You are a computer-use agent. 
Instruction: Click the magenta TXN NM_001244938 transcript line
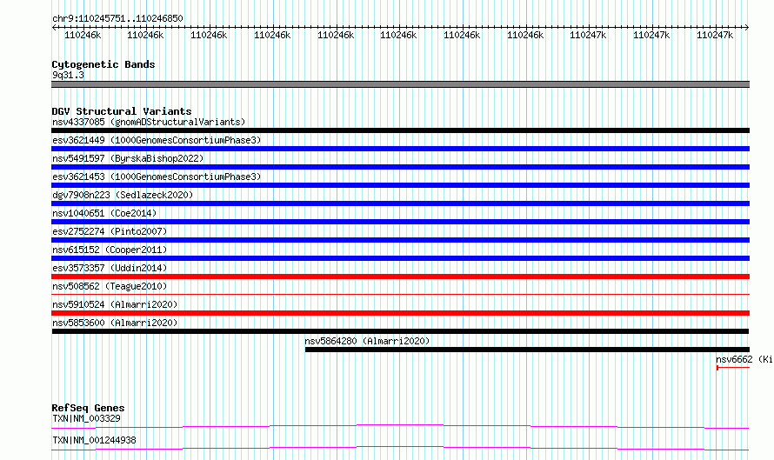point(400,448)
